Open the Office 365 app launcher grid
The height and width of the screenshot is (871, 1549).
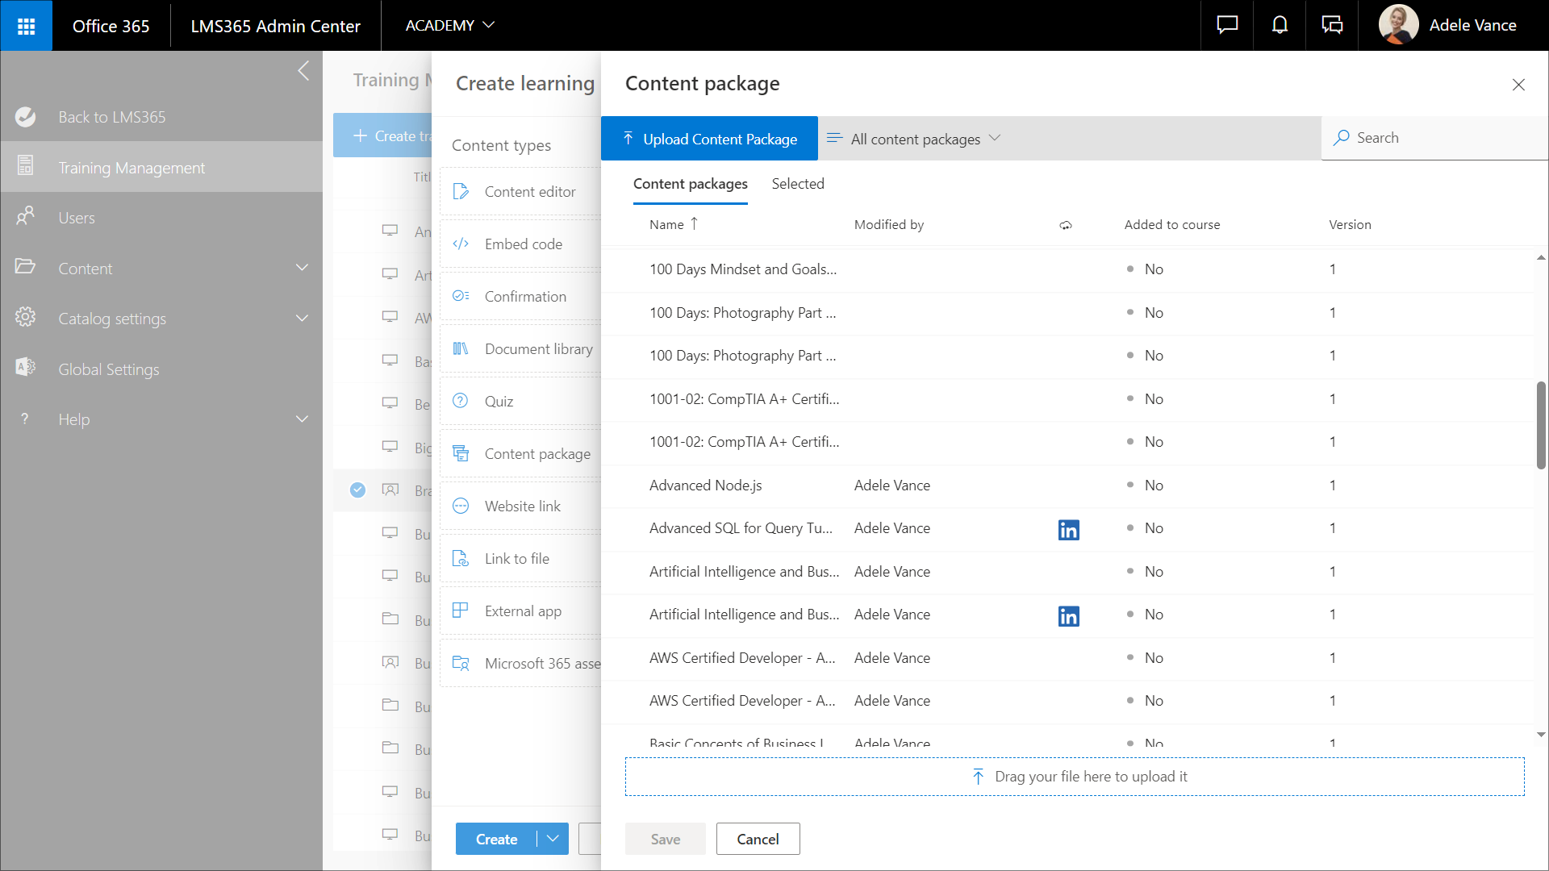point(26,26)
